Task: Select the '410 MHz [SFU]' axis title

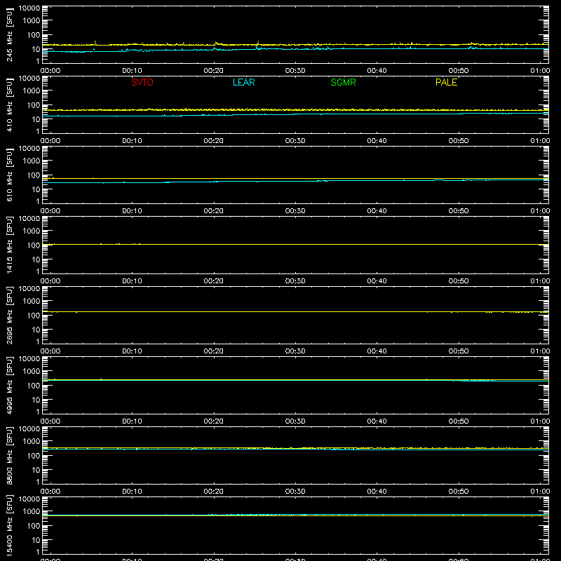Action: pos(10,104)
